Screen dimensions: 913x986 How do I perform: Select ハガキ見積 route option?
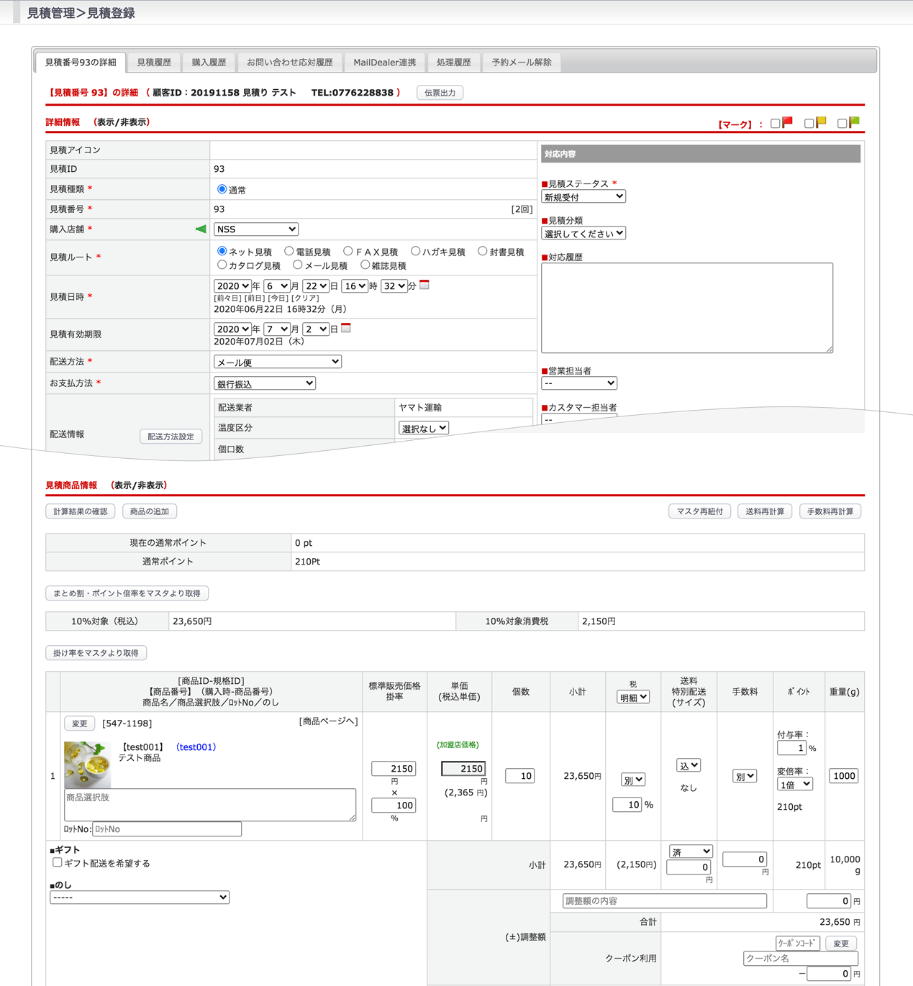(x=416, y=251)
